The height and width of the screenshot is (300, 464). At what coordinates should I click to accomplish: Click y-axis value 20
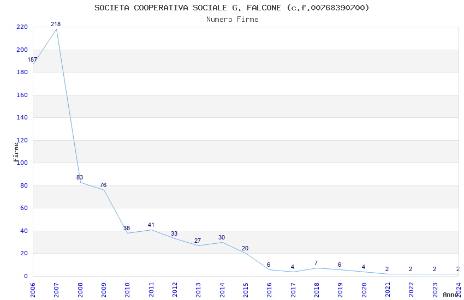pos(24,253)
